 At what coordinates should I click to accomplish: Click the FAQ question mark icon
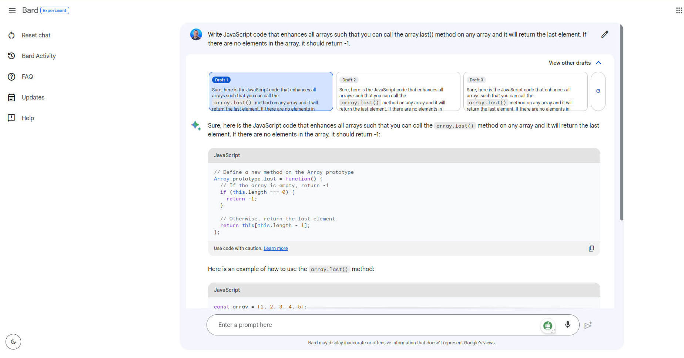coord(11,77)
